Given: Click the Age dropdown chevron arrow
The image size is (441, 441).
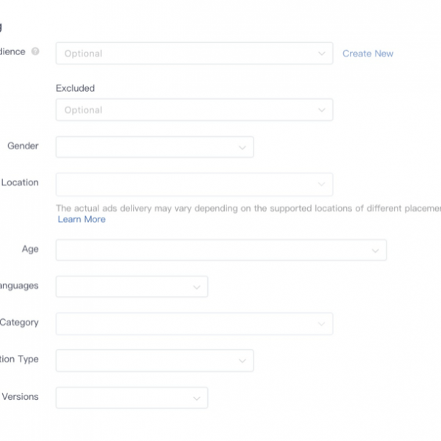Looking at the screenshot, I should tap(375, 251).
